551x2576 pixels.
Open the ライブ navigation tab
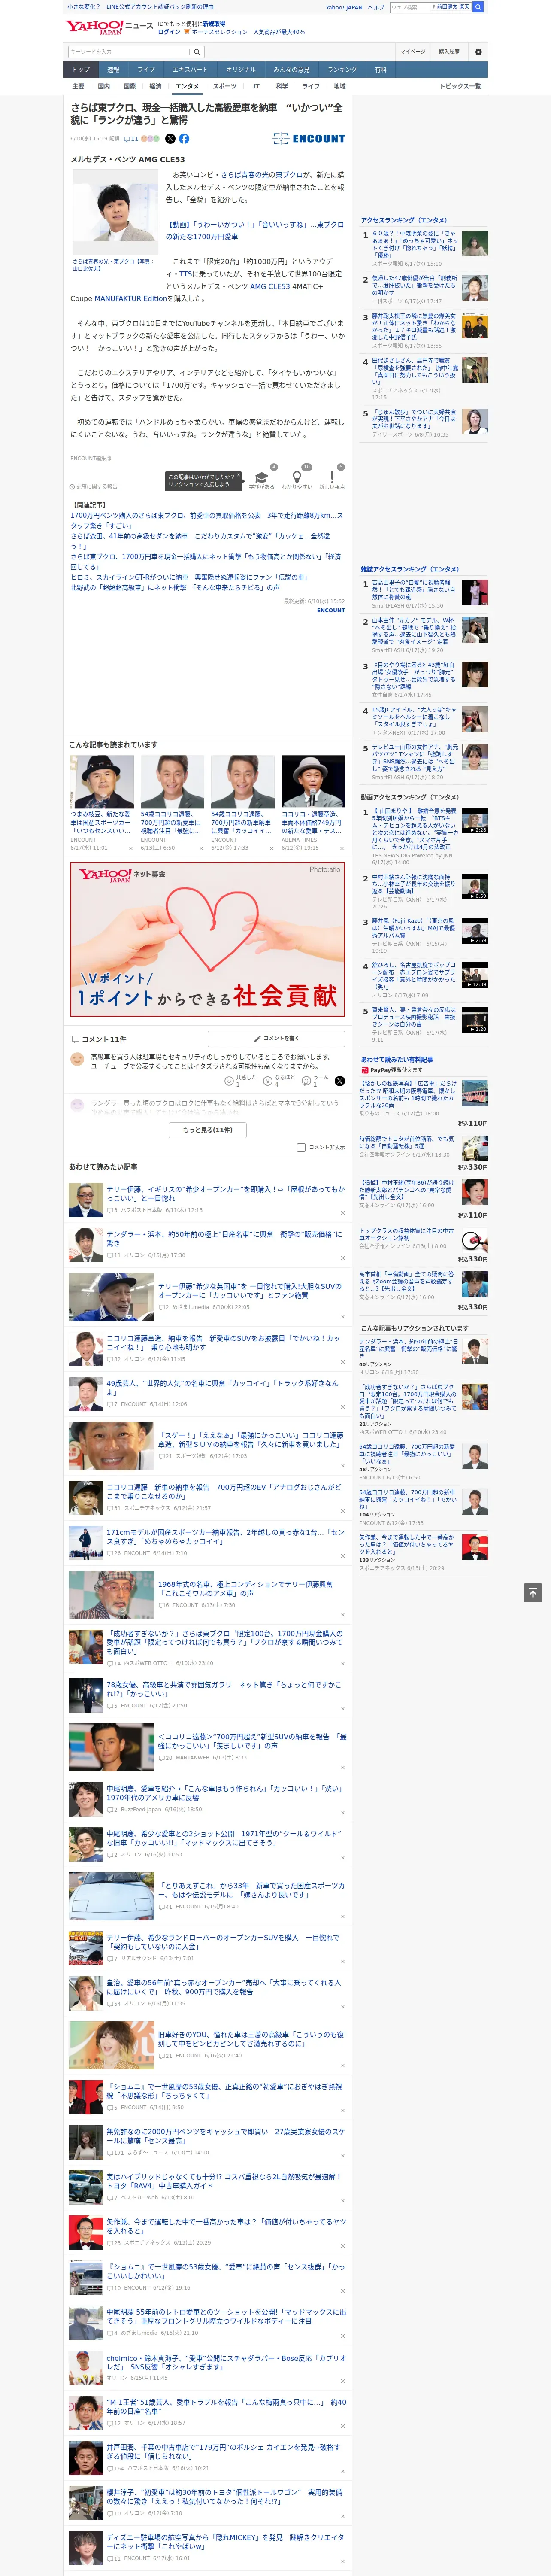[x=146, y=70]
